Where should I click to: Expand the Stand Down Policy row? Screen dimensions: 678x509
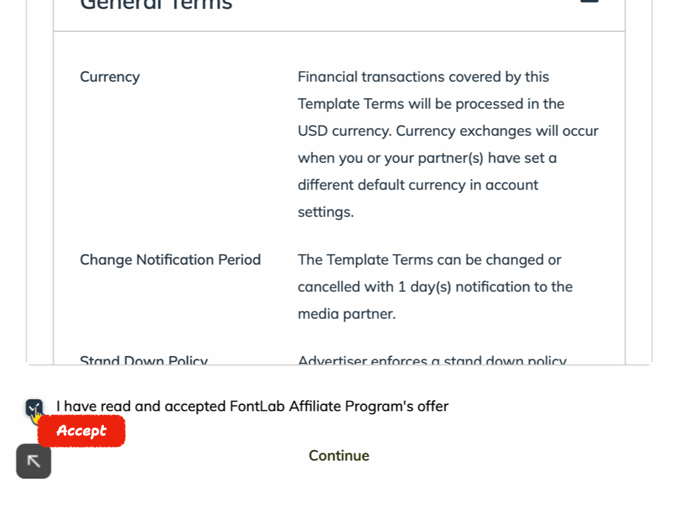[x=144, y=361]
